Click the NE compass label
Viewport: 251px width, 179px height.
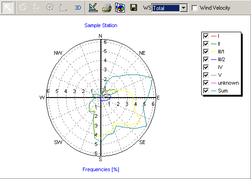click(142, 53)
